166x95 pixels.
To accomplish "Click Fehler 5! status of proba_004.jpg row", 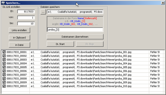I will pyautogui.click(x=155, y=63).
